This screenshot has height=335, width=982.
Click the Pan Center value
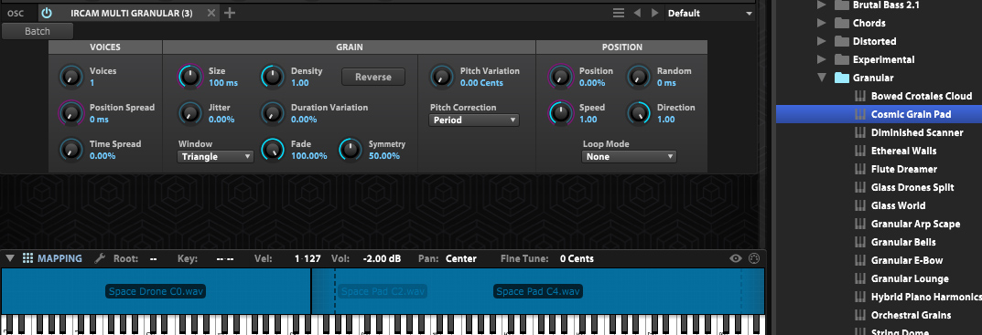coord(461,258)
